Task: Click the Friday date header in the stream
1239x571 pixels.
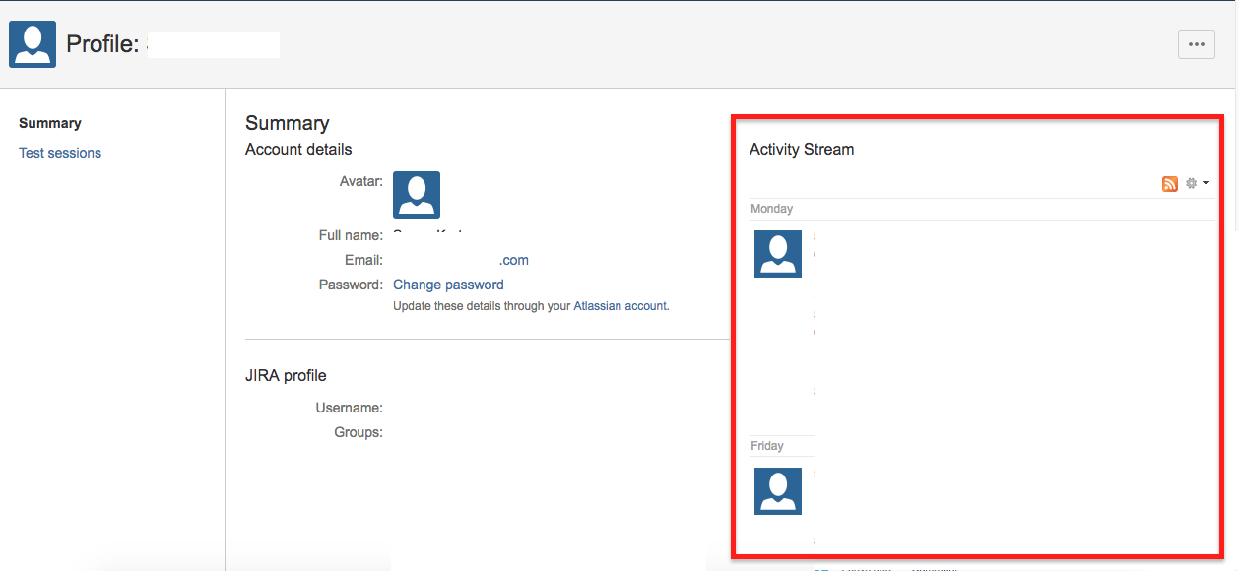Action: point(767,446)
